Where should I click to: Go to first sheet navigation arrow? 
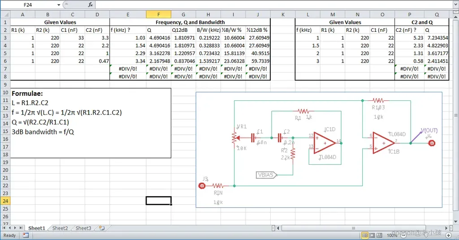pyautogui.click(x=4, y=228)
